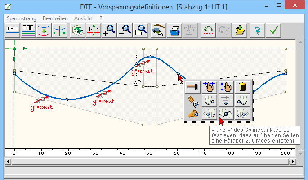Click the open folder icon in toolbar
This screenshot has width=308, height=180.
(240, 31)
